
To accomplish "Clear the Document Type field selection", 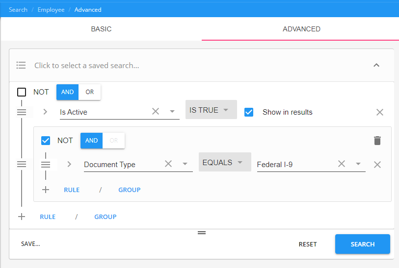I will point(168,164).
